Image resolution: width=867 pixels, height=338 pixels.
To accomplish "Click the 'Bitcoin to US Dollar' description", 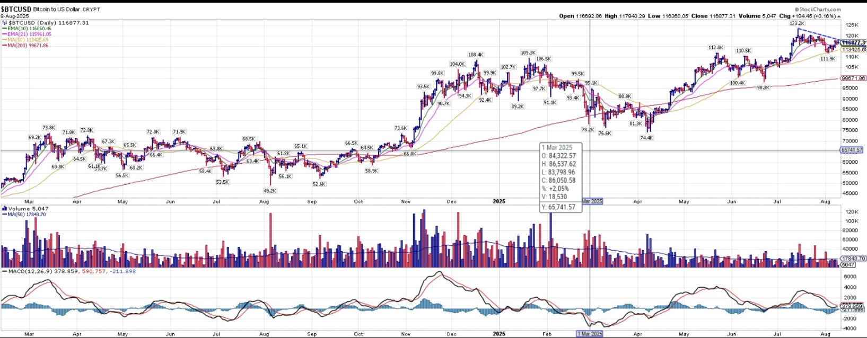I will 56,10.
